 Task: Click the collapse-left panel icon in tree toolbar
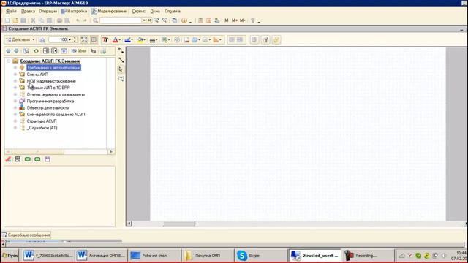(x=46, y=51)
